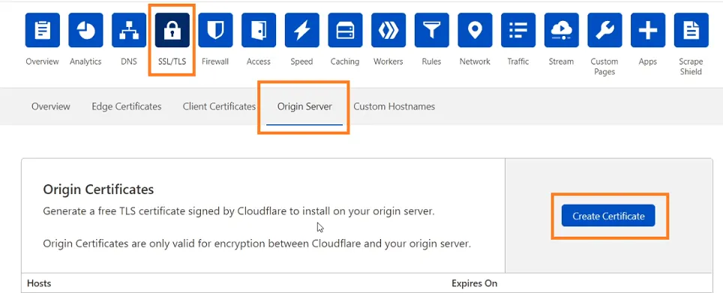Viewport: 723px width, 293px height.
Task: Click the 'Generate a free TLS certificate' description
Action: click(238, 212)
